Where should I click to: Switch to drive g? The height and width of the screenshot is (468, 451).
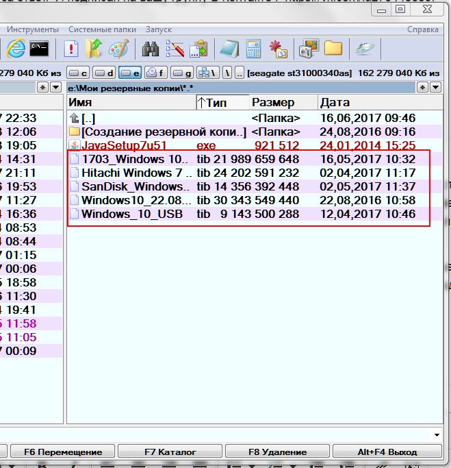coord(182,73)
